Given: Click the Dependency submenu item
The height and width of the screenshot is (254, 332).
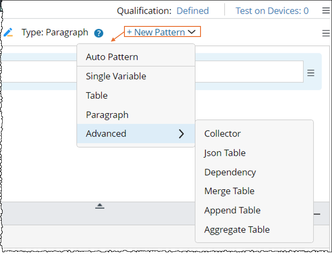Looking at the screenshot, I should [230, 172].
